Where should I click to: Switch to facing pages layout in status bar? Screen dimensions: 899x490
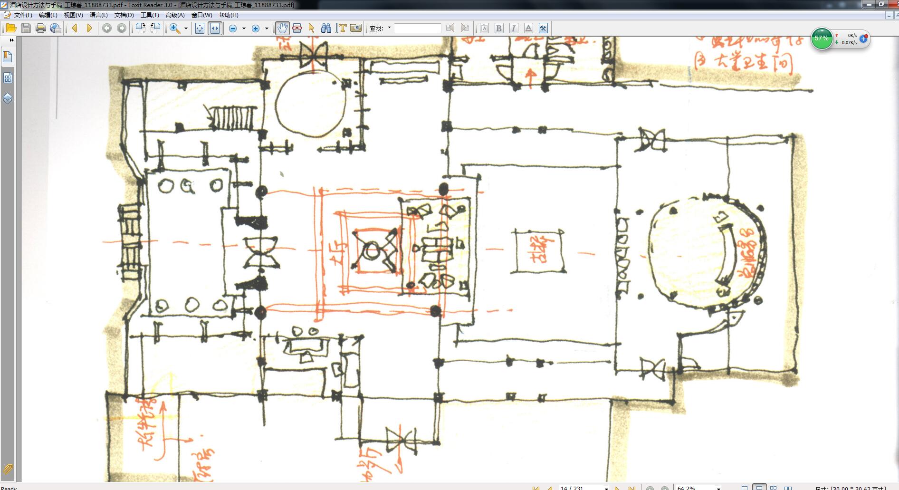click(x=788, y=488)
